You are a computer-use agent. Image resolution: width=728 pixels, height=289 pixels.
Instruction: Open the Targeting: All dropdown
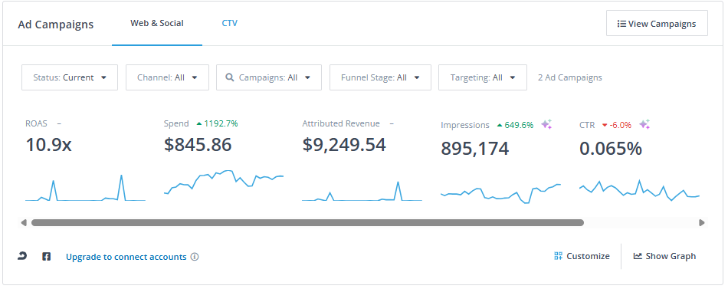point(482,77)
